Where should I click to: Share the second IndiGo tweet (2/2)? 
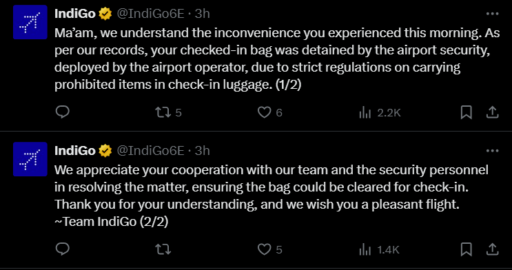[x=493, y=250]
